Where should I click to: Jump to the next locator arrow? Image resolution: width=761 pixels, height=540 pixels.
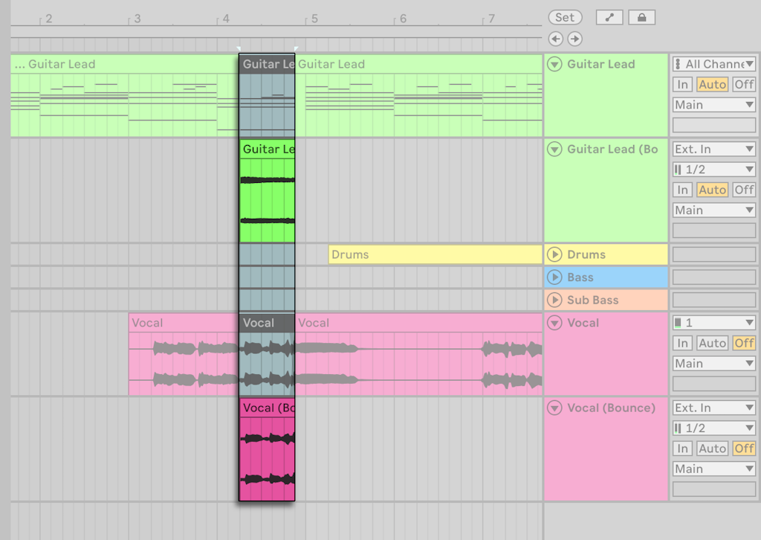tap(574, 39)
